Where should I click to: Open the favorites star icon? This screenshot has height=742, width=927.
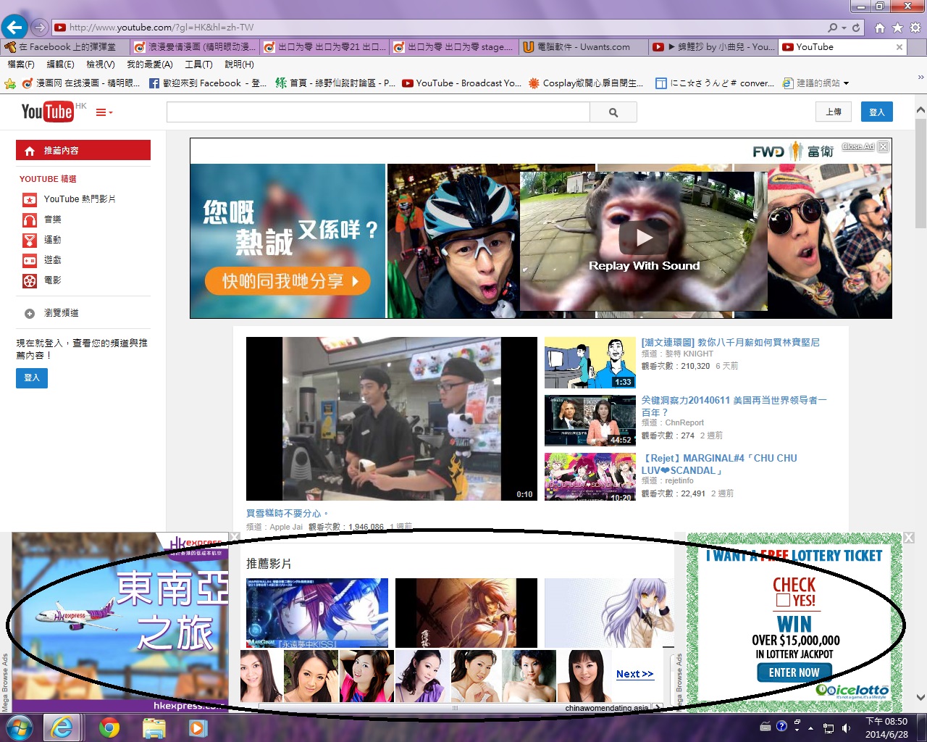pos(897,28)
